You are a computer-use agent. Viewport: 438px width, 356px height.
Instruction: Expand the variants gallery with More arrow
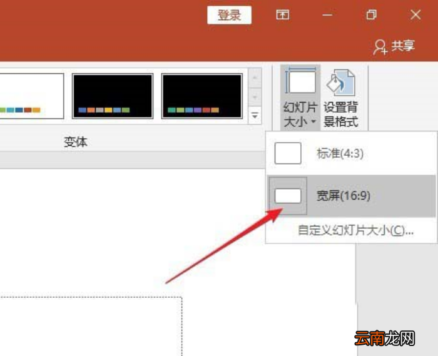(x=255, y=115)
